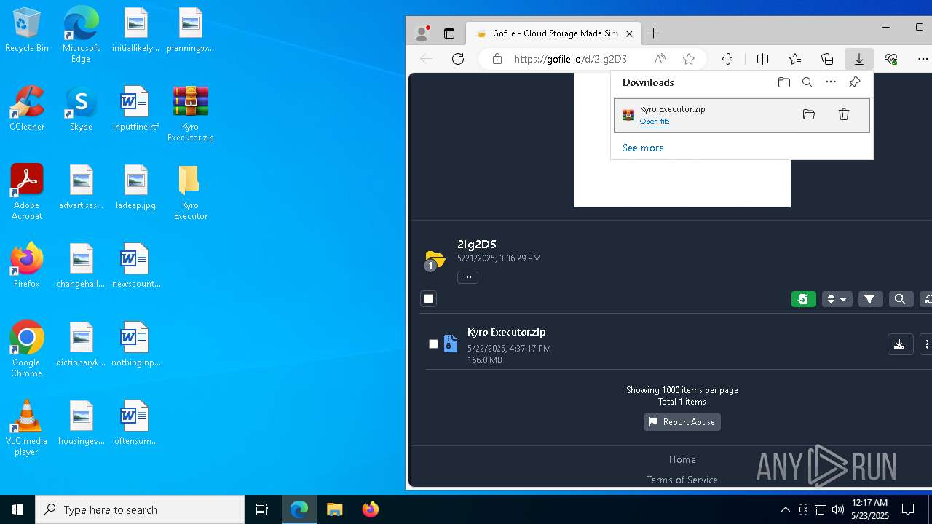The image size is (932, 524).
Task: Open the notification center icon
Action: tap(908, 509)
